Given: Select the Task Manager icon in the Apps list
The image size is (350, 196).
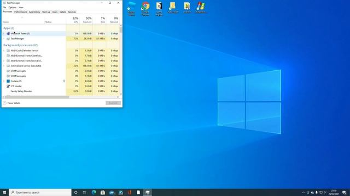Looking at the screenshot, I should tap(8, 39).
